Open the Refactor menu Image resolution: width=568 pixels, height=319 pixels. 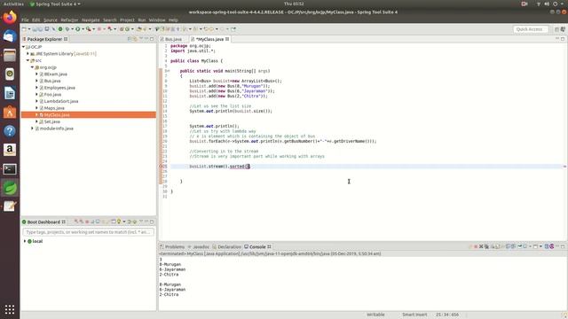pos(69,19)
